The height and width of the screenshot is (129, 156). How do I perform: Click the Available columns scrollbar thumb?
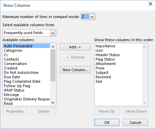click(x=53, y=65)
